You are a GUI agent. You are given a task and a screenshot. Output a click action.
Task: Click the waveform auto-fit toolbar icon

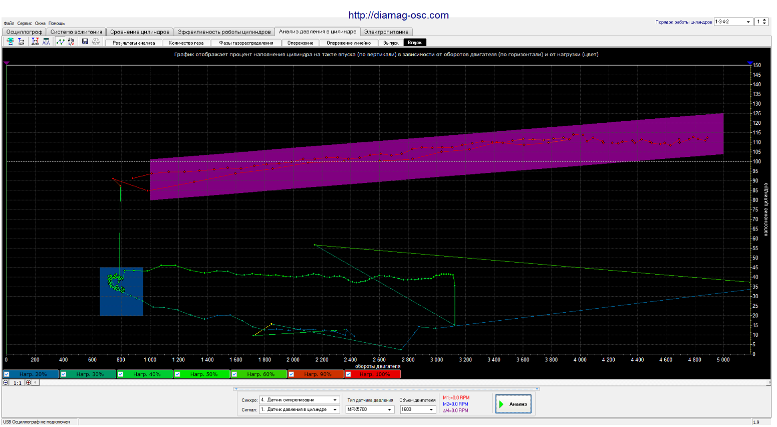pos(11,42)
